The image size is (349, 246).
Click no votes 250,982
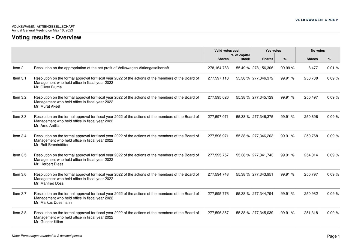(311, 194)
